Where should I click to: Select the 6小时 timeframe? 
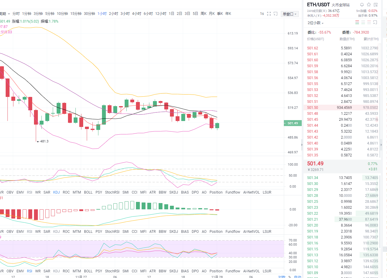coord(148,14)
